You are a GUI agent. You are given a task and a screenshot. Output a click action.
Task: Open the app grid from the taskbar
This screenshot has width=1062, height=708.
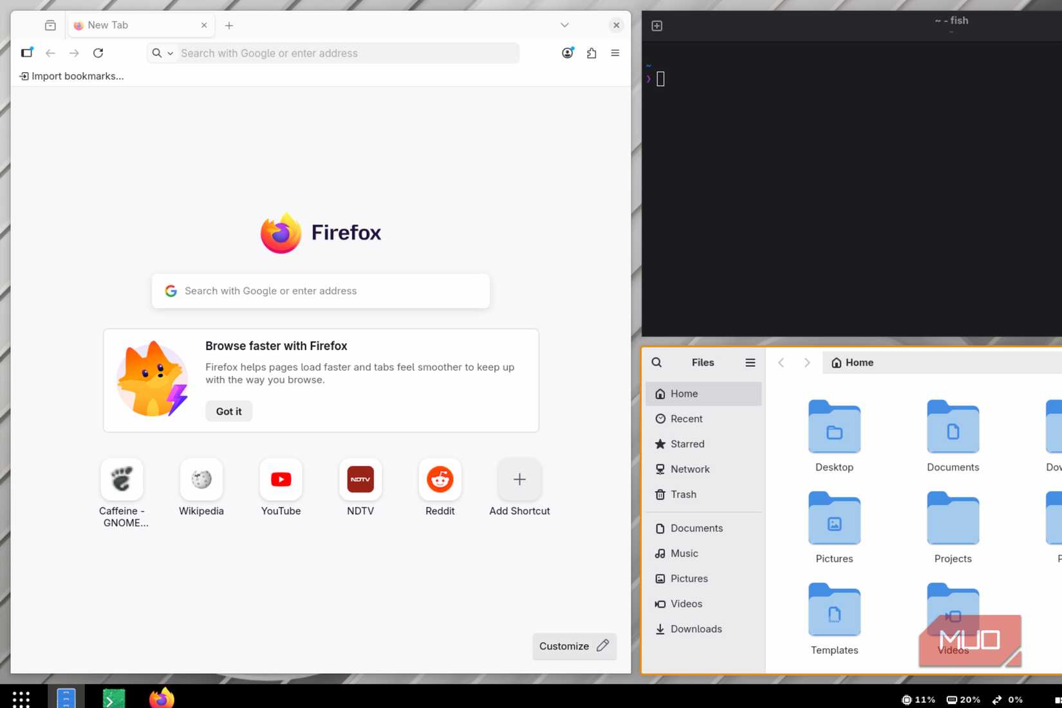[x=21, y=698]
